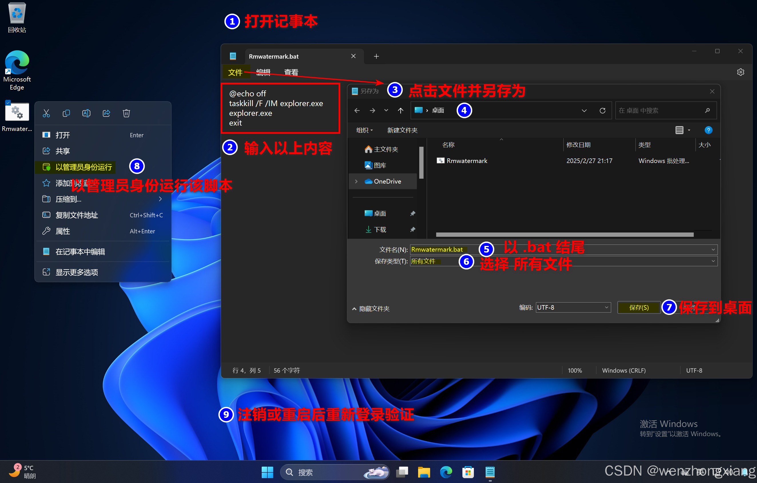Go up one folder level arrow
Image resolution: width=757 pixels, height=483 pixels.
point(400,111)
